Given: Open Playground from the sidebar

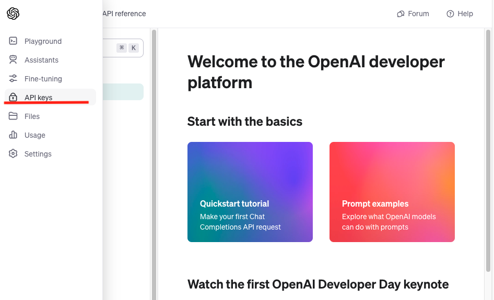Looking at the screenshot, I should point(51,41).
